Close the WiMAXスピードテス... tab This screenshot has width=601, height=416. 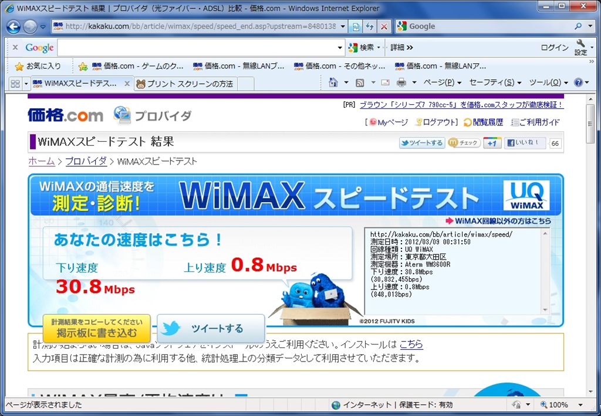(127, 83)
